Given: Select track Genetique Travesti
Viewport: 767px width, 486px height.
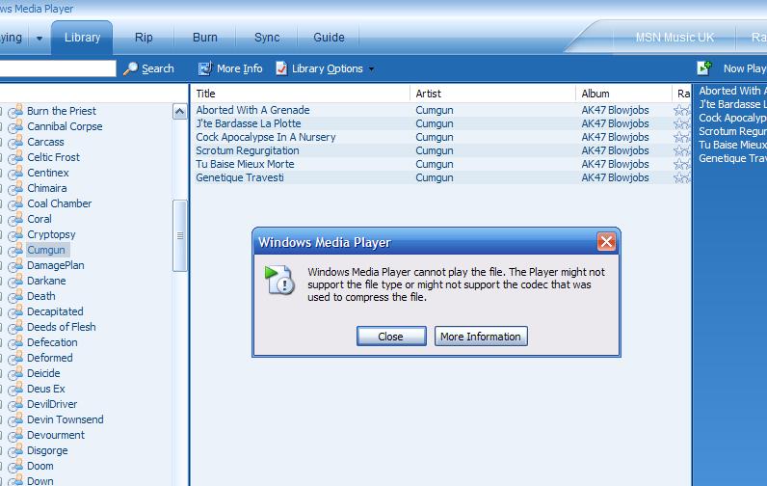Looking at the screenshot, I should pos(240,177).
